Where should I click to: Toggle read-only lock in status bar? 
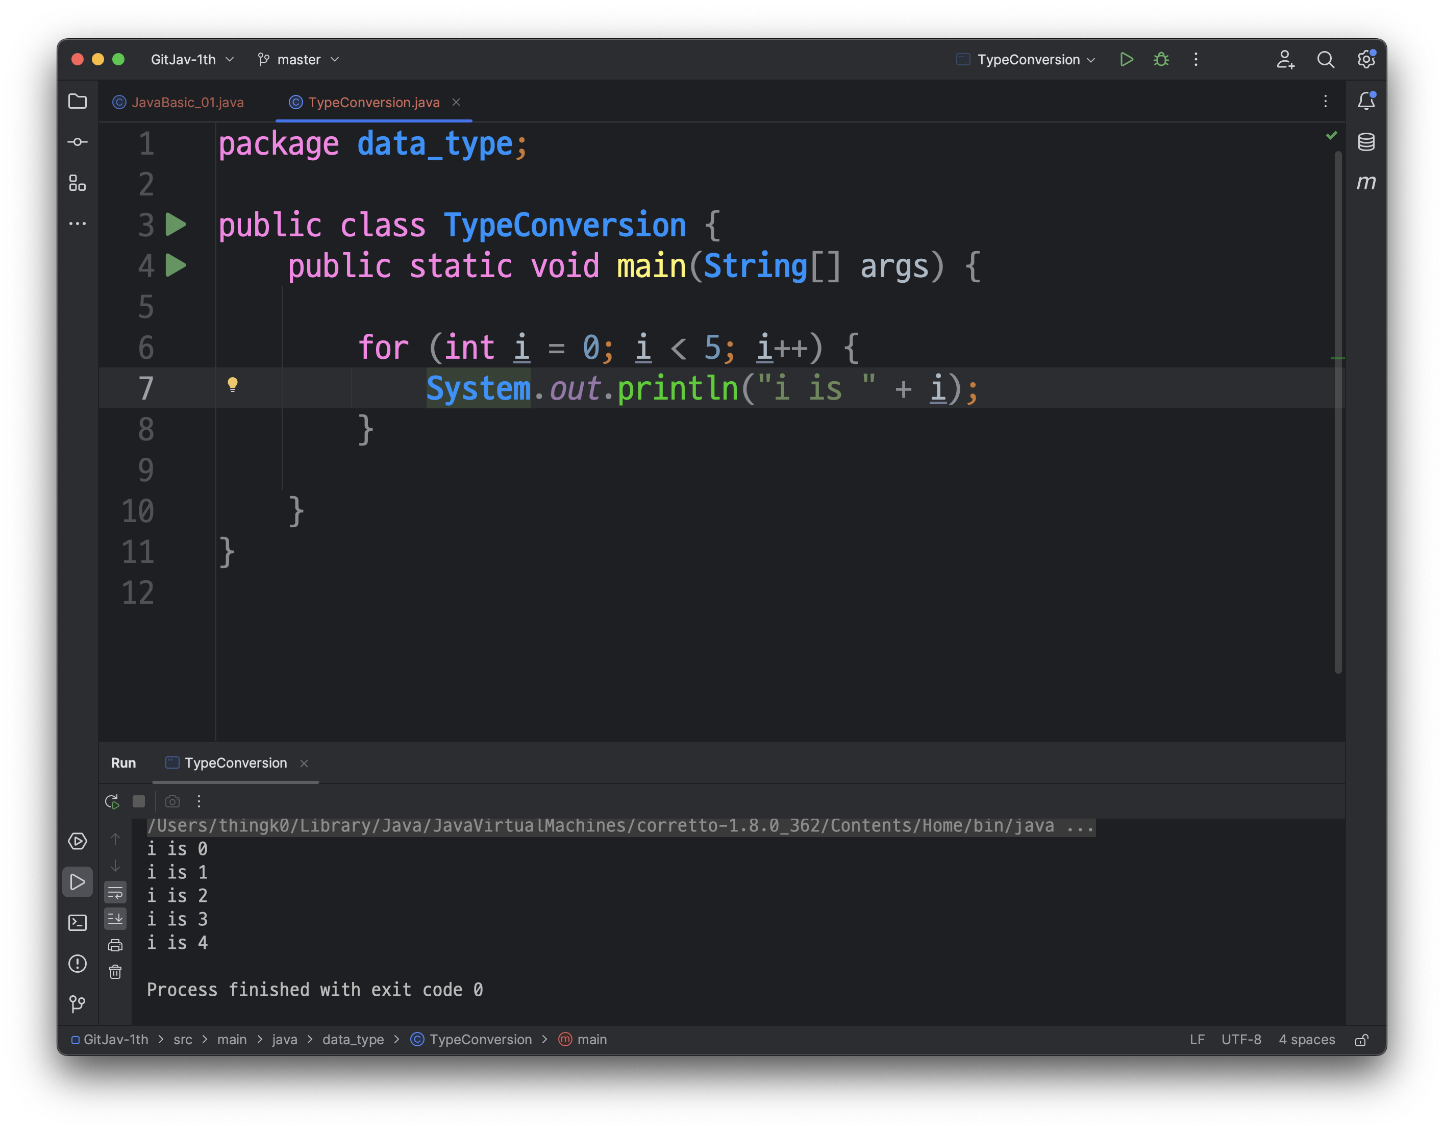point(1362,1040)
